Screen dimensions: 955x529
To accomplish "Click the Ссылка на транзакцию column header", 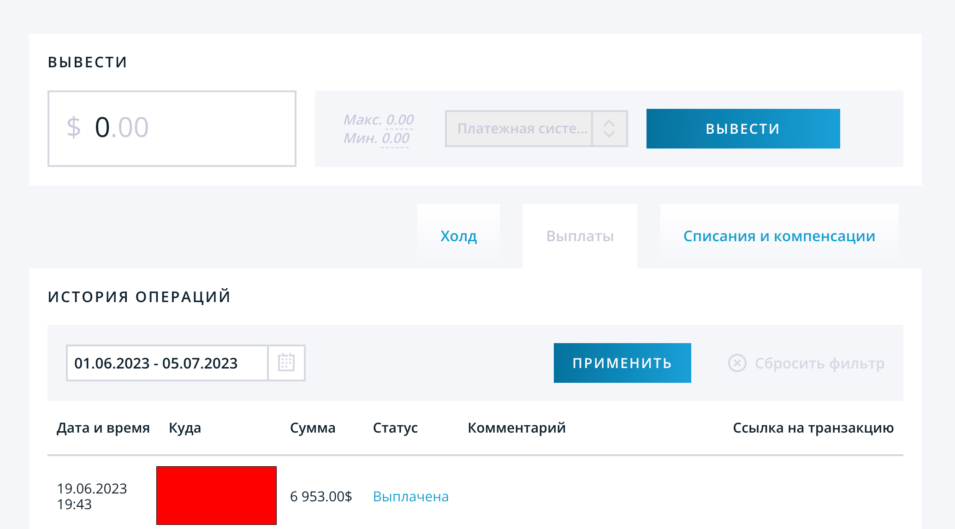I will 813,428.
